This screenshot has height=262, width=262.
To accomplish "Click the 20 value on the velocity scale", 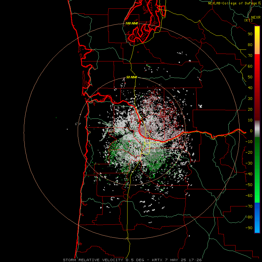I will (250, 109).
